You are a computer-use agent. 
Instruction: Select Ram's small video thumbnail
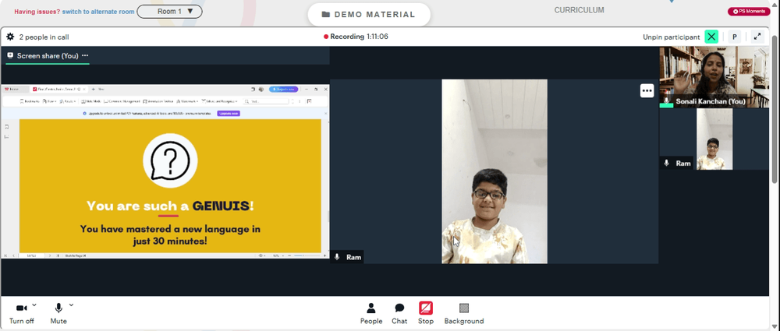tap(714, 139)
